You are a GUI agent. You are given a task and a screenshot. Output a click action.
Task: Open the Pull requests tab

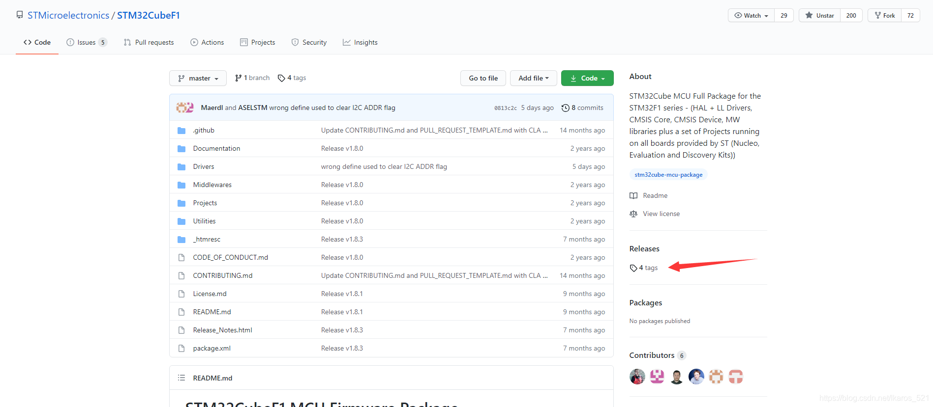point(149,42)
